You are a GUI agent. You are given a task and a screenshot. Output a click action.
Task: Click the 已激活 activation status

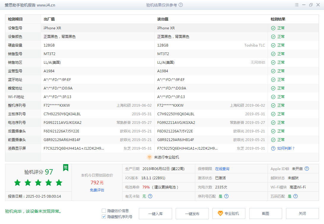[x=220, y=178]
